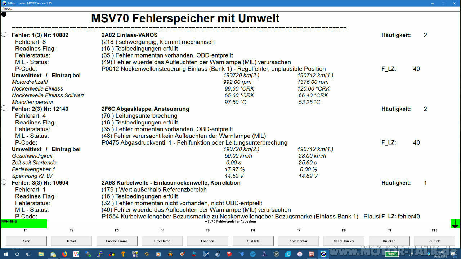Launch Firefox from the taskbar
461x259 pixels.
point(64,254)
